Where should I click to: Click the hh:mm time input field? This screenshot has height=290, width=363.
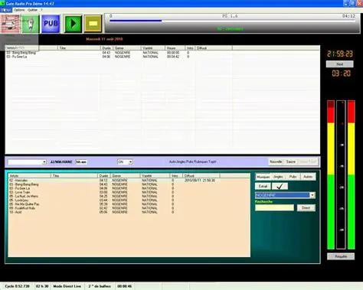pos(81,162)
